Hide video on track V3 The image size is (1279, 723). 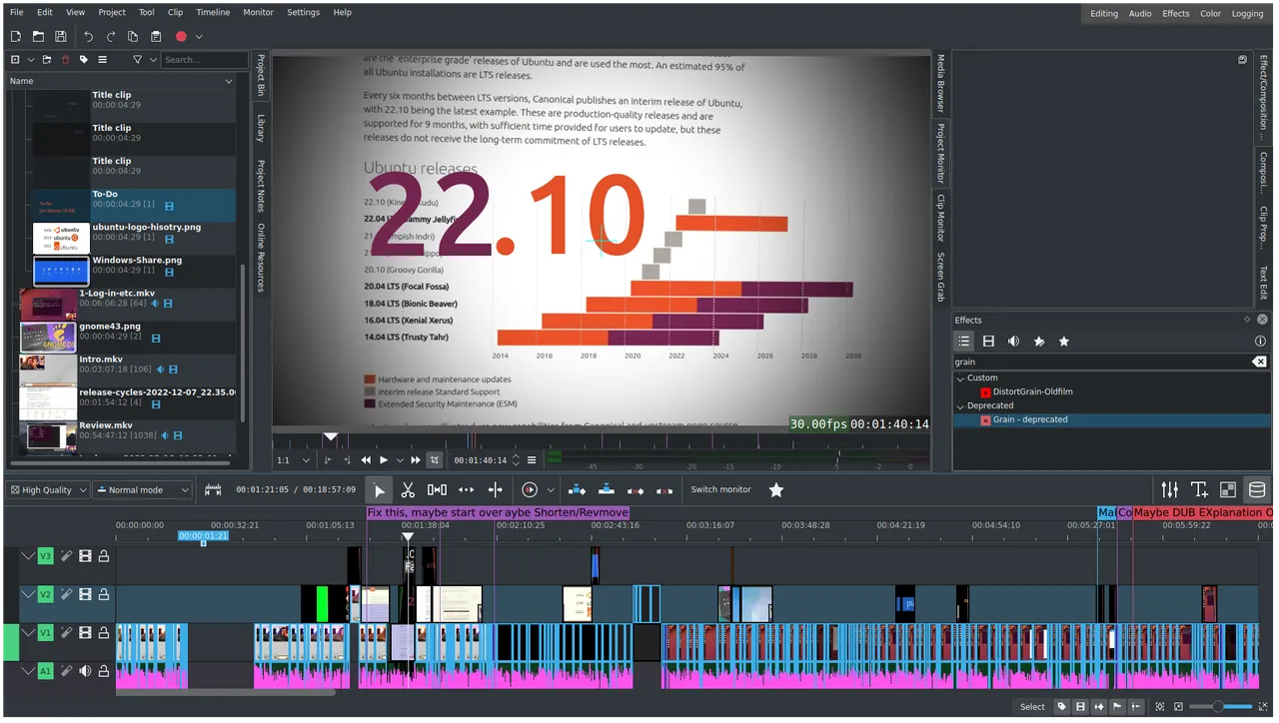pyautogui.click(x=85, y=556)
